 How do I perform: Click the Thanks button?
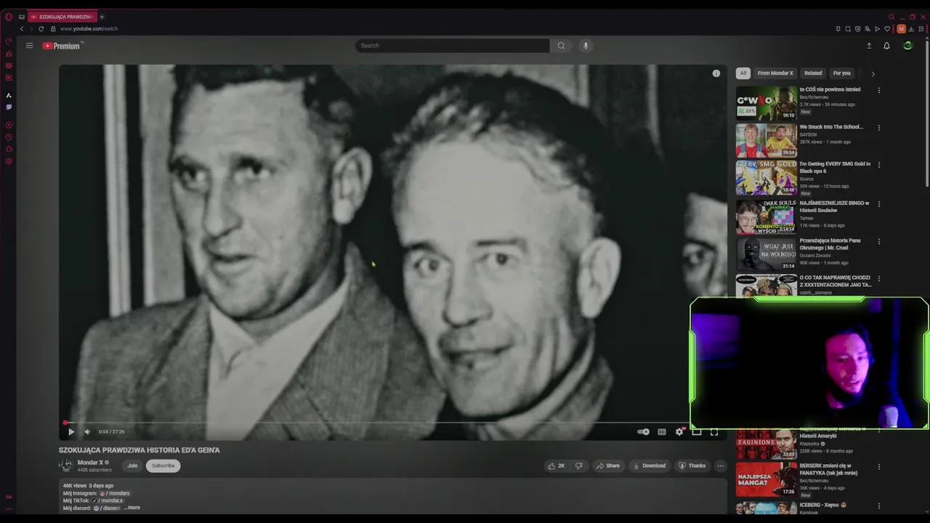point(692,466)
